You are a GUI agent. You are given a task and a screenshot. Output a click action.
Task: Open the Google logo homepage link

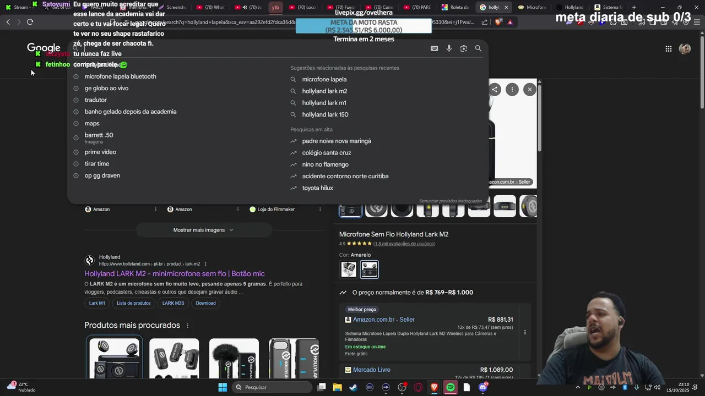(44, 48)
